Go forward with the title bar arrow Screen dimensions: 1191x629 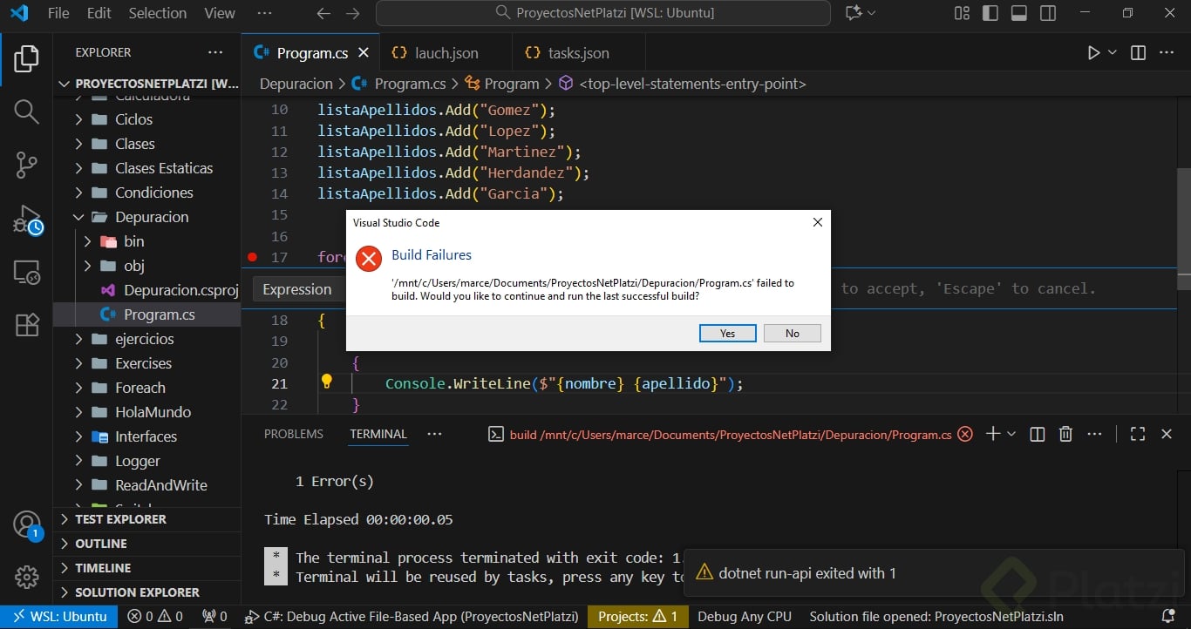pyautogui.click(x=352, y=13)
